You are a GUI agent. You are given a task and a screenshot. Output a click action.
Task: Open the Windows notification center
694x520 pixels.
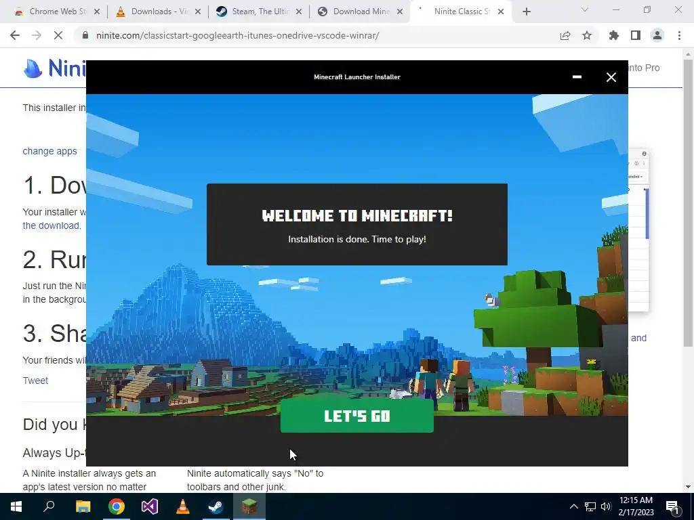[672, 506]
